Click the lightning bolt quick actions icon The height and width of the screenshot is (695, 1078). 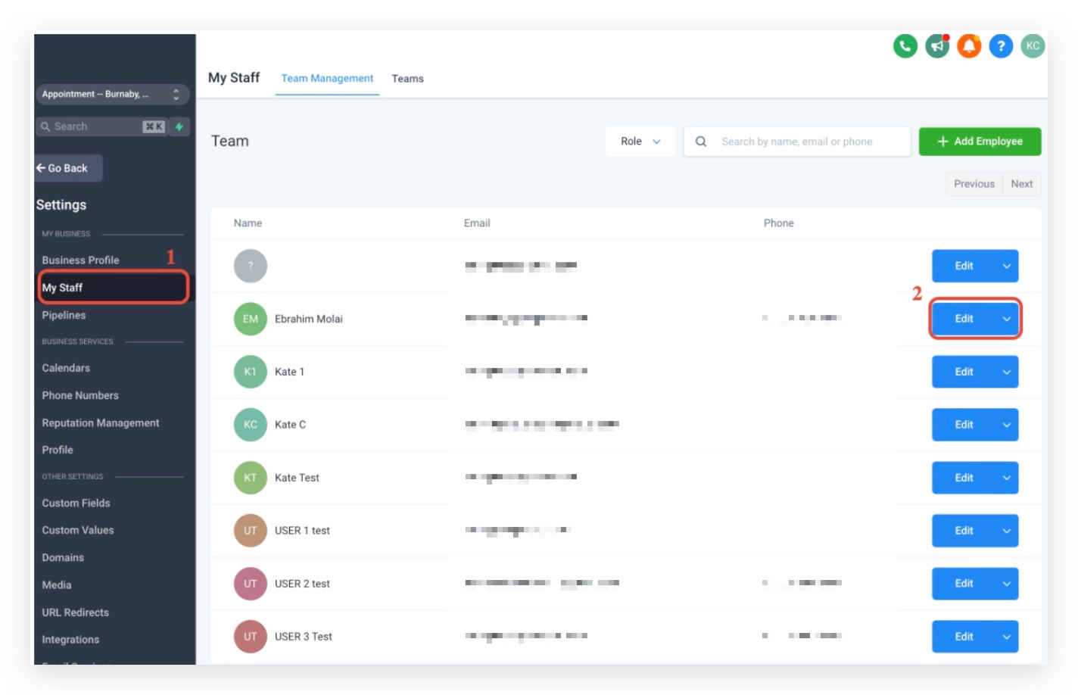179,126
